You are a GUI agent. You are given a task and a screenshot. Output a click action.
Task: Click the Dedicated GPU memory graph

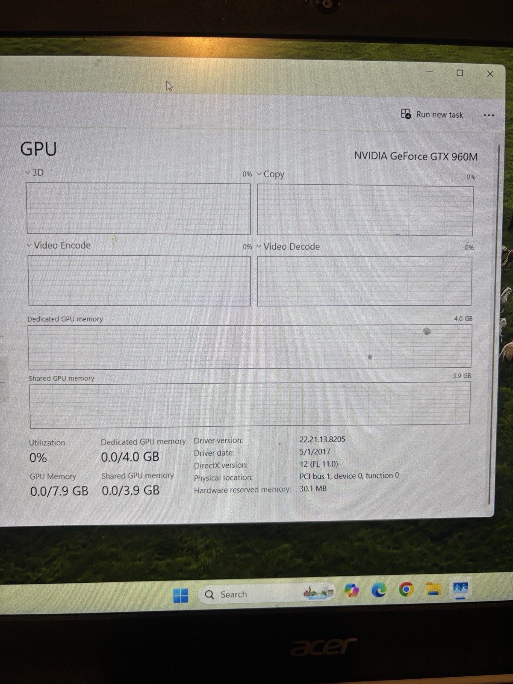coord(250,347)
